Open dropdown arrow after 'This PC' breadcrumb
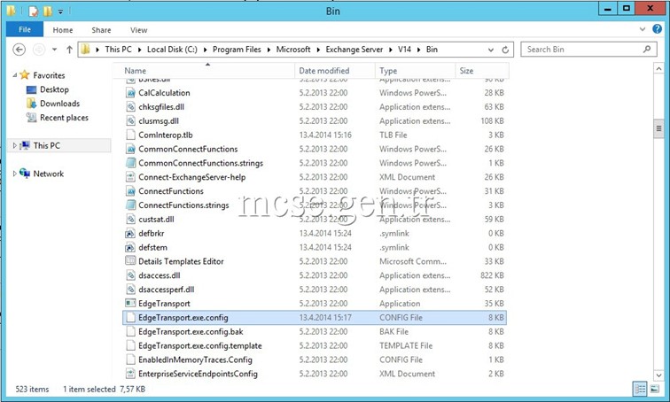 coord(139,50)
